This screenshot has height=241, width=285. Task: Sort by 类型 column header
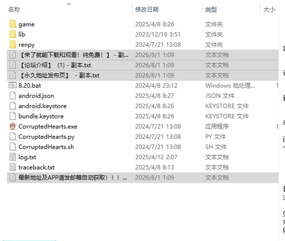point(211,10)
